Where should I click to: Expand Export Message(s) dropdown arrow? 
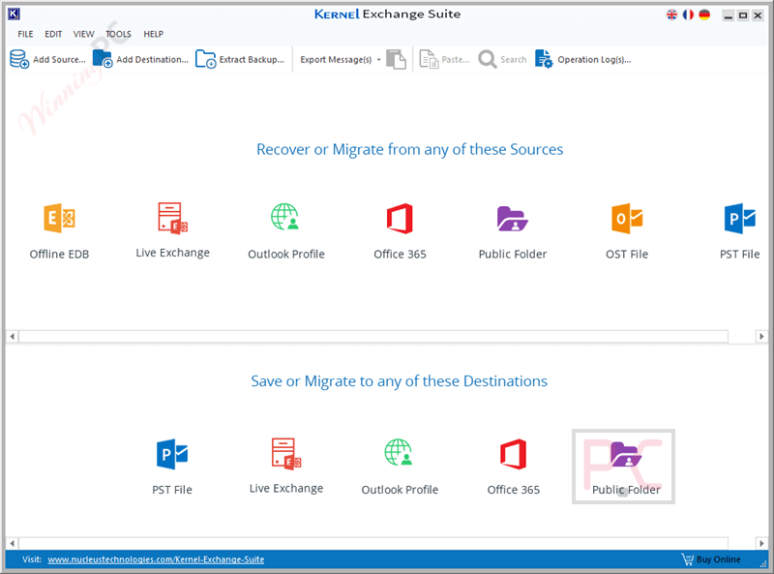click(x=378, y=60)
